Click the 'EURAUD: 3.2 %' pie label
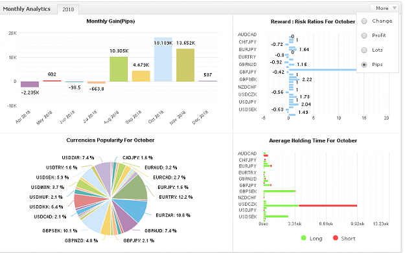The width and height of the screenshot is (405, 253). click(161, 168)
